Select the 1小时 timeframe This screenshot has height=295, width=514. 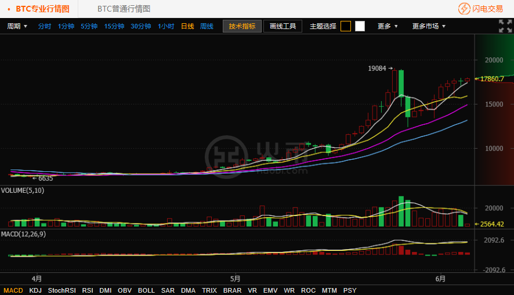tap(166, 26)
